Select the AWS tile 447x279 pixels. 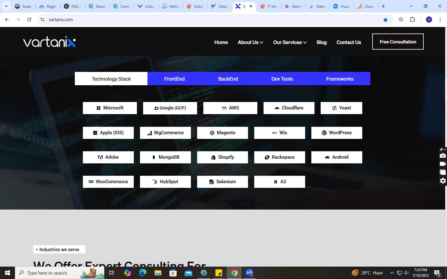230,108
